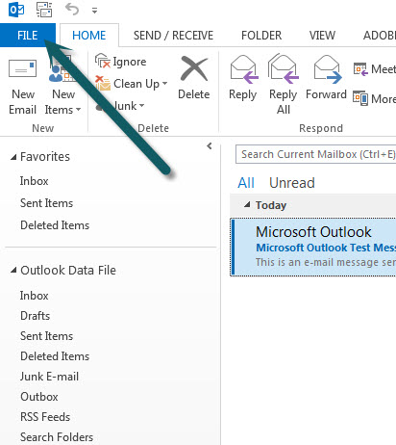Viewport: 396px width, 445px height.
Task: Collapse the Outlook Data File tree
Action: click(13, 271)
